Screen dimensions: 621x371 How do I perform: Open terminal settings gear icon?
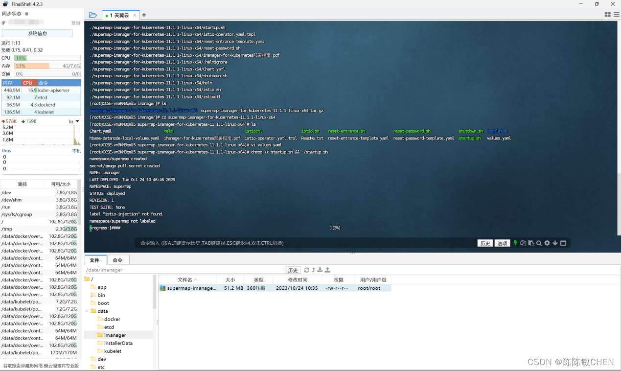tap(547, 243)
